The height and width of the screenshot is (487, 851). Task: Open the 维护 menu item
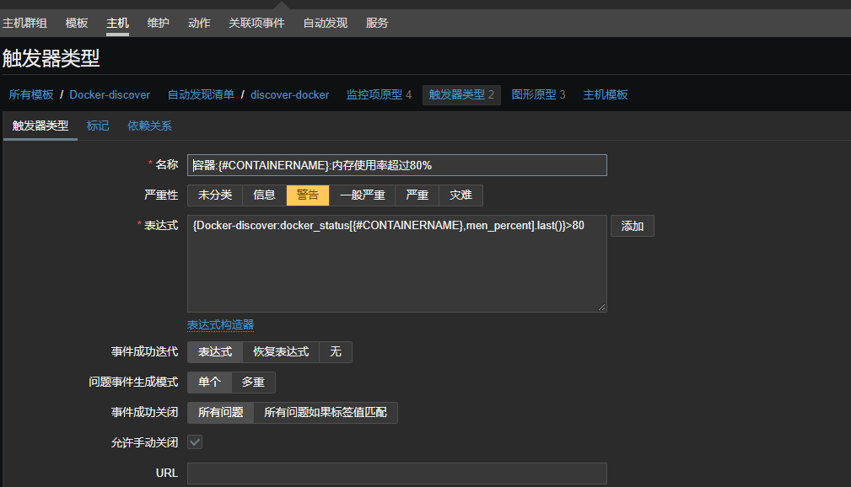click(x=158, y=23)
